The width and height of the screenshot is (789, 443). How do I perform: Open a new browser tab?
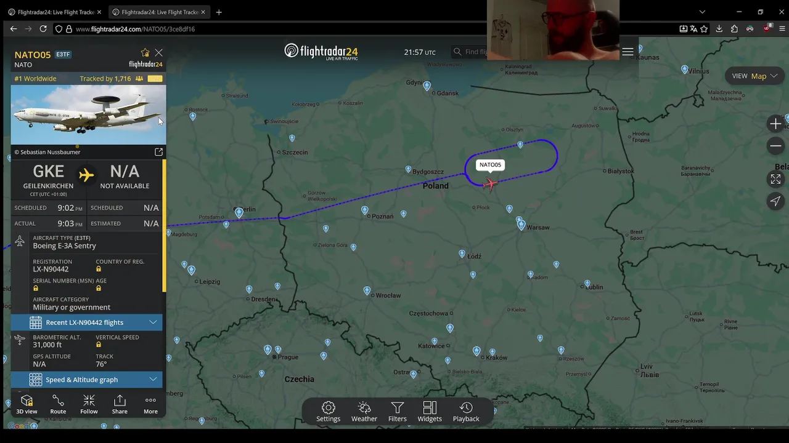tap(219, 12)
